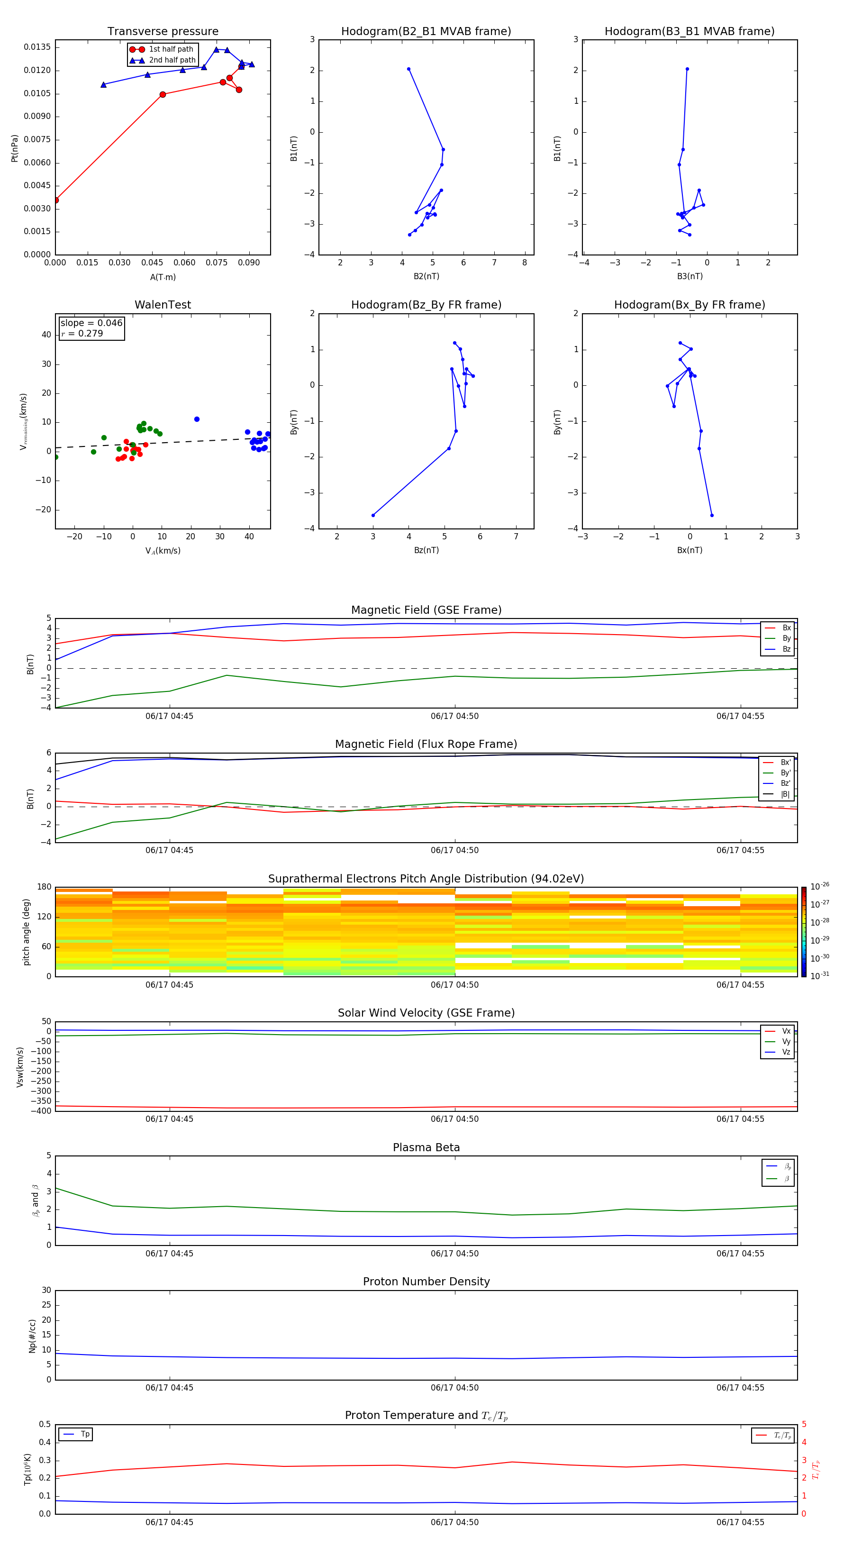
Task: Click 'Hodogram(B2_B1 MVAB frame)' title
Action: 426,32
